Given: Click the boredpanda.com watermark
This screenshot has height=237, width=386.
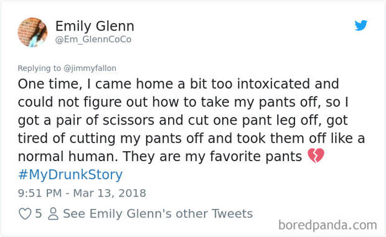Looking at the screenshot, I should (327, 225).
